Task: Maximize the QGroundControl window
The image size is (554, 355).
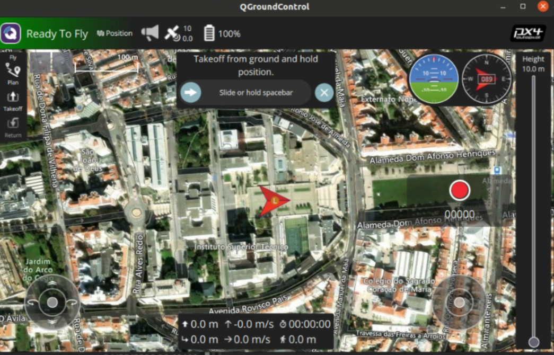Action: coord(523,6)
